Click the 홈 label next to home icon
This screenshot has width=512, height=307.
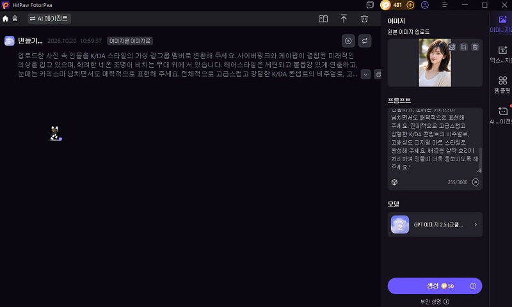tap(15, 19)
